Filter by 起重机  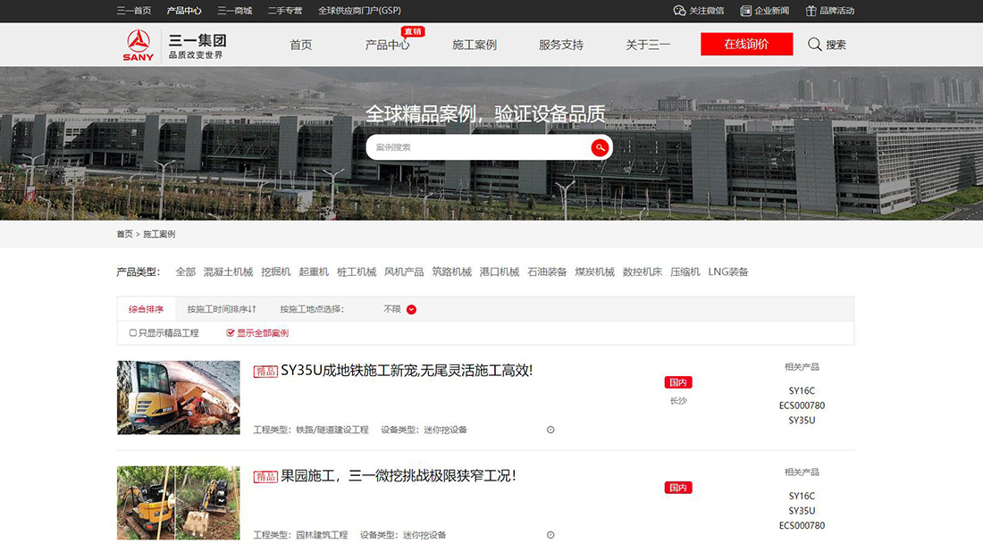(x=314, y=272)
